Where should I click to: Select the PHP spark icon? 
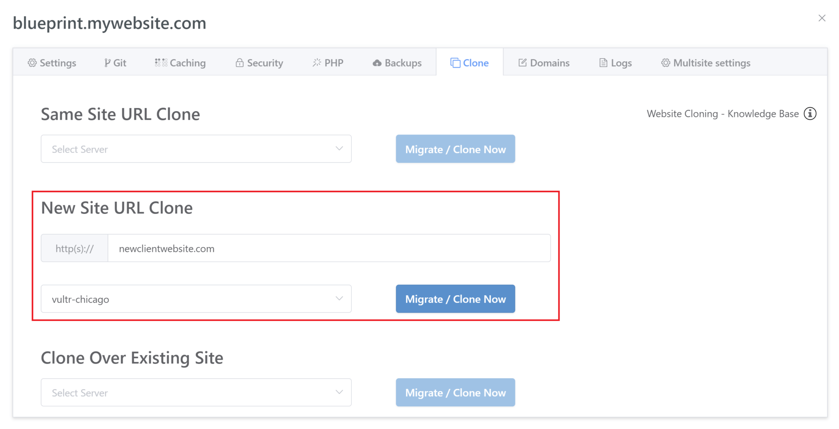pyautogui.click(x=316, y=63)
